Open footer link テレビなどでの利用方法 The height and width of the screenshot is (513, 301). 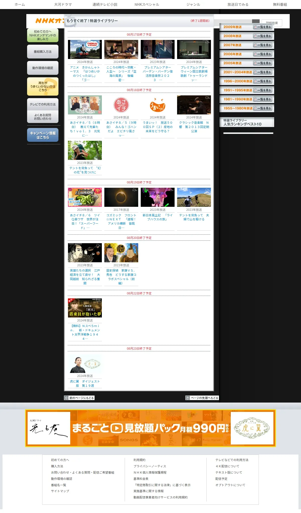coord(232,460)
